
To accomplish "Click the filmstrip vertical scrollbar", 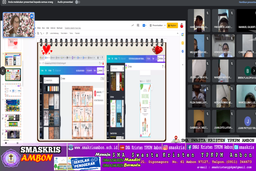I will click(23, 74).
